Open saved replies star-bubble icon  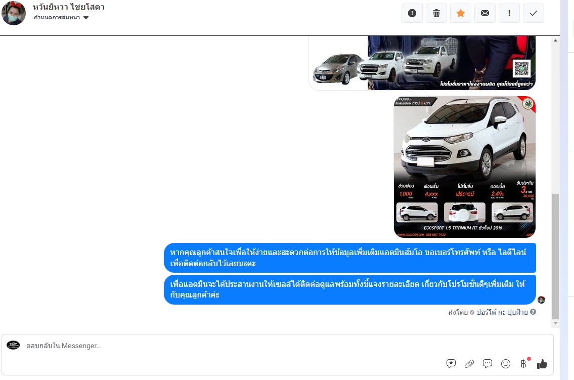coord(451,363)
